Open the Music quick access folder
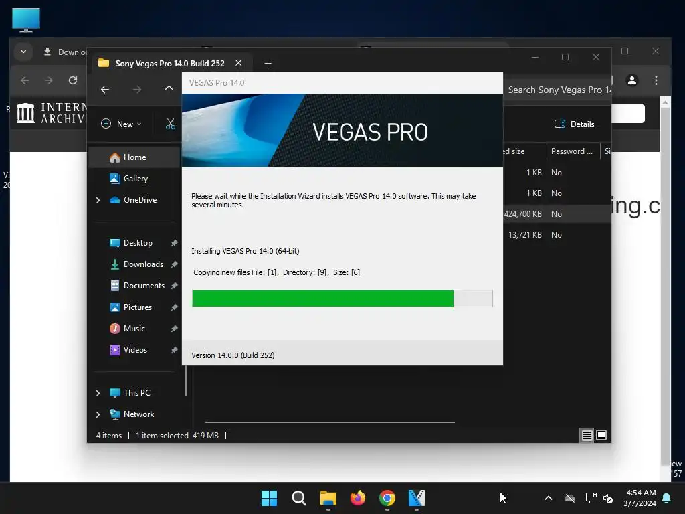 click(134, 328)
